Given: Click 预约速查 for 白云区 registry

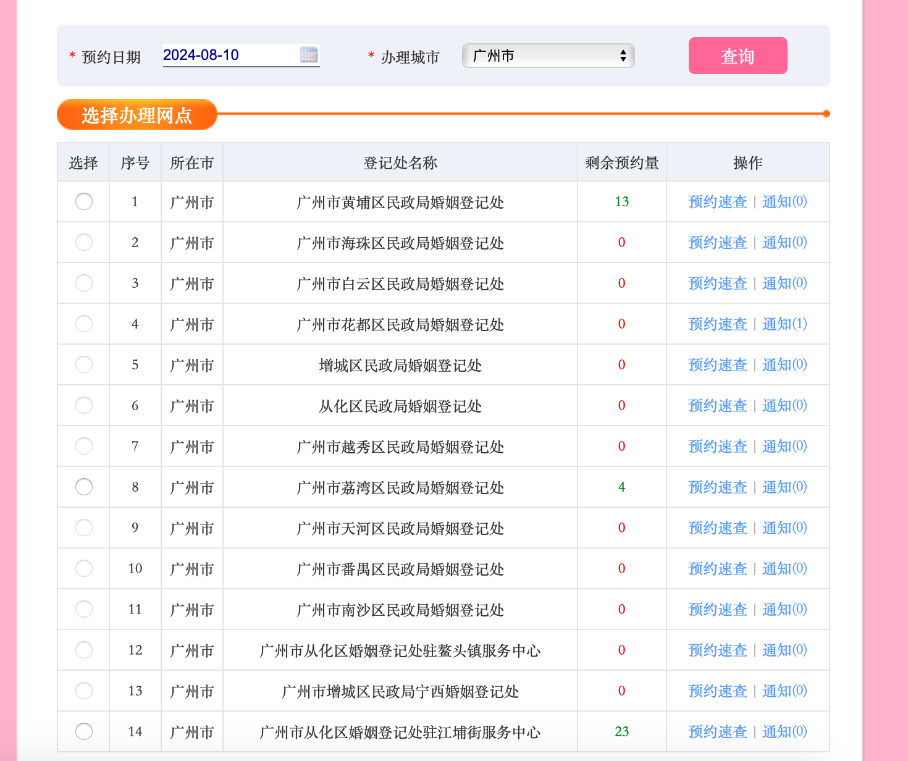Looking at the screenshot, I should [x=717, y=284].
